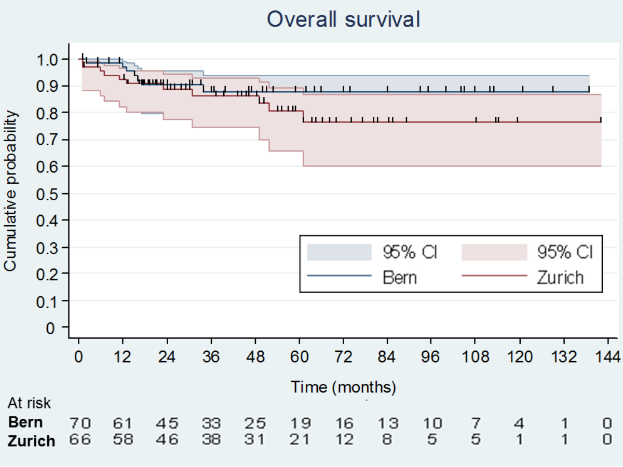
Task: Click the 0.5 tick on the probability axis
Action: 48,193
